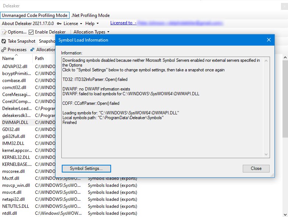
Task: Click the Take Snapshot refresh icon
Action: click(4, 41)
